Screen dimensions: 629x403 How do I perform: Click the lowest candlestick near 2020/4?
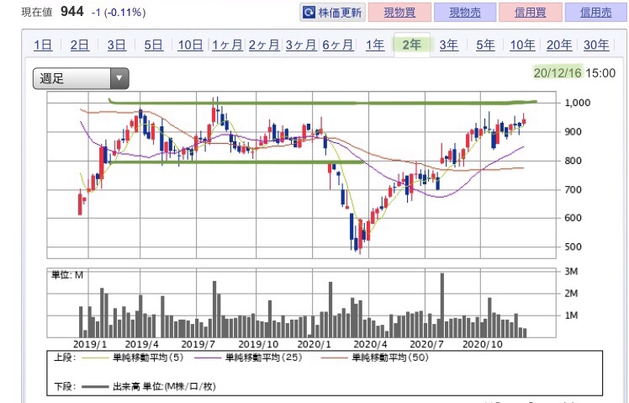[x=360, y=236]
